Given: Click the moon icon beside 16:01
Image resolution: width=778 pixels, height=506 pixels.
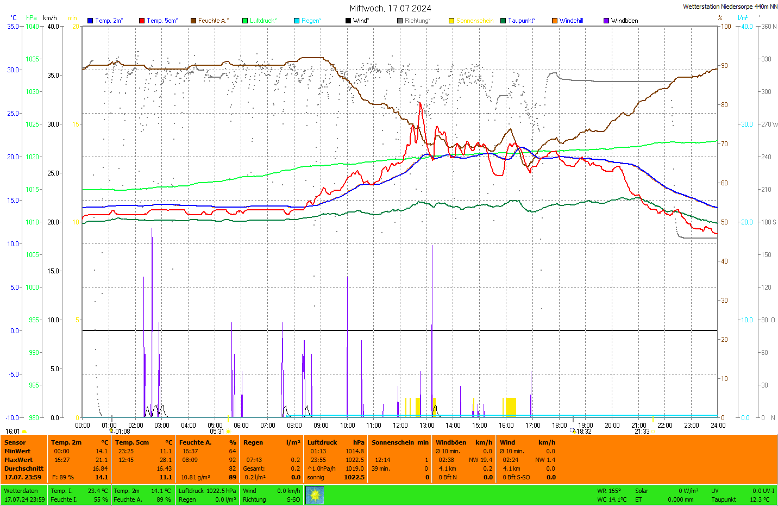Looking at the screenshot, I should point(24,432).
